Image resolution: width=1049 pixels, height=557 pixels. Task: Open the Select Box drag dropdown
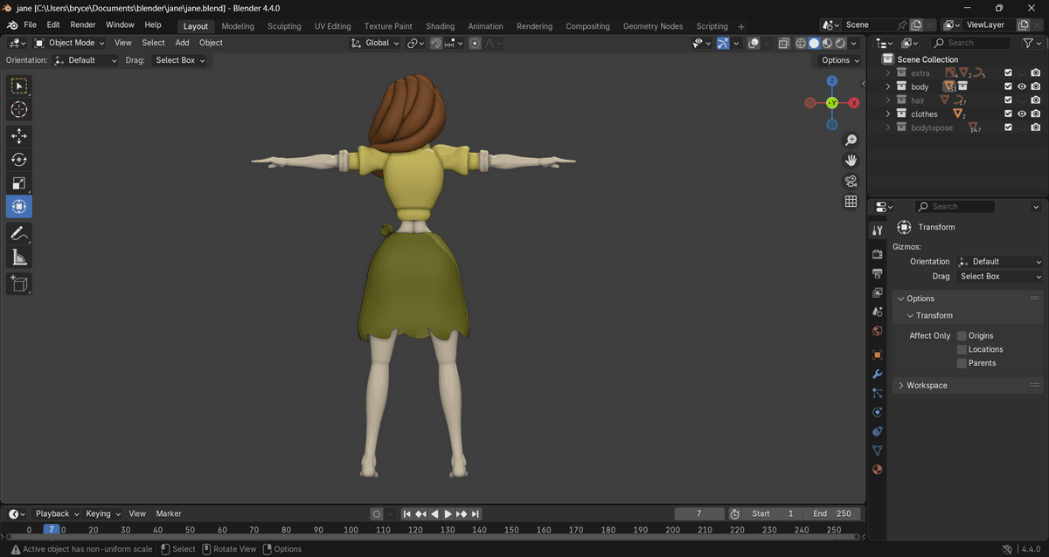click(x=180, y=60)
